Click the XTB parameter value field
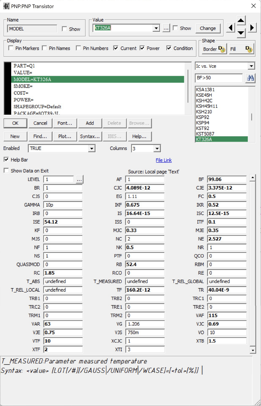The image size is (261, 406). 227,341
